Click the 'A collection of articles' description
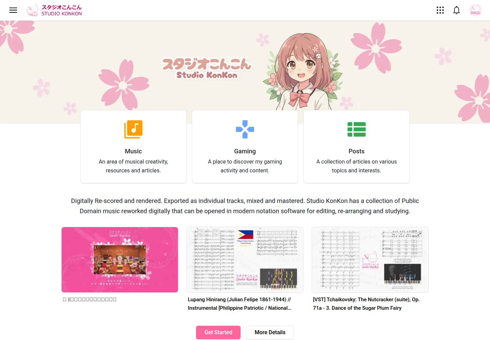 (x=357, y=166)
